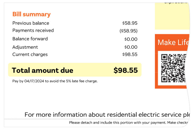Screen dimensions: 194x129
Task: Select the Adjustment $0.00 value
Action: [131, 47]
